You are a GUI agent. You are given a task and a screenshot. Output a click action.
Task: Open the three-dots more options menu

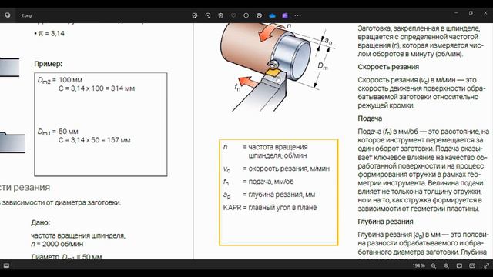[298, 15]
